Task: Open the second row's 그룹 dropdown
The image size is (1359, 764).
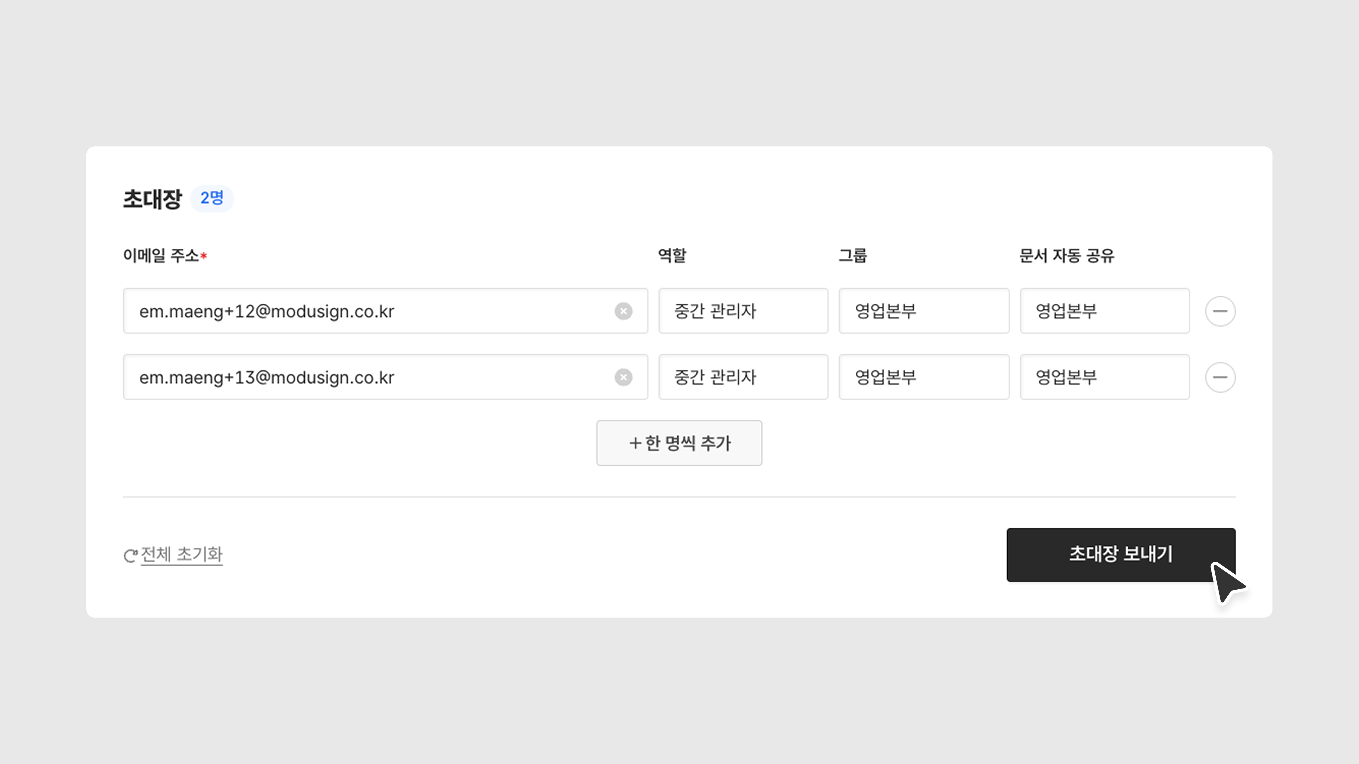Action: pyautogui.click(x=924, y=377)
